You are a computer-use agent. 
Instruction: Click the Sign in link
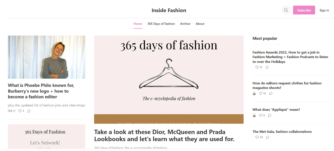coord(324,10)
